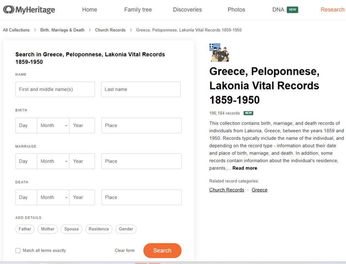The image size is (346, 264).
Task: Click the MyHeritage logo icon
Action: click(8, 10)
